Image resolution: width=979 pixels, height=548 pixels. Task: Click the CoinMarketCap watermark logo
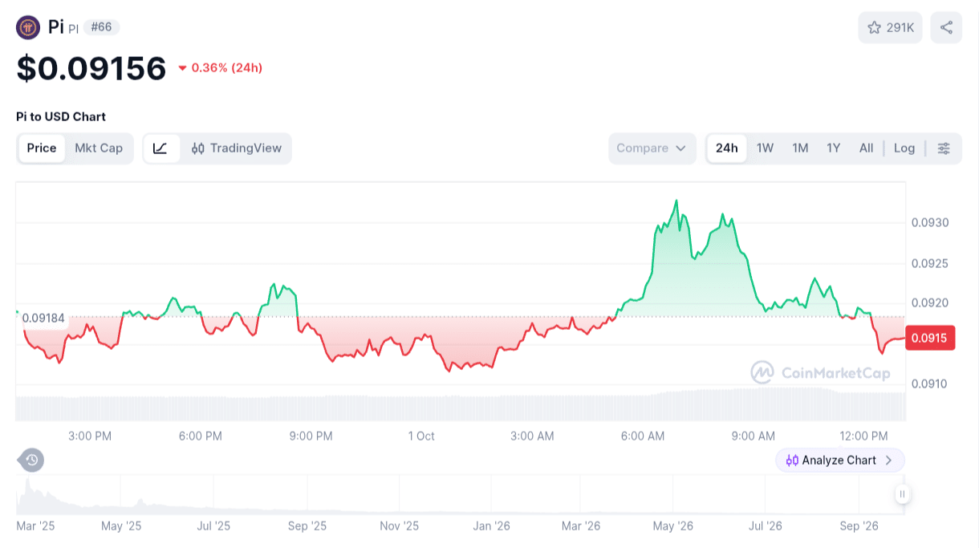point(820,372)
